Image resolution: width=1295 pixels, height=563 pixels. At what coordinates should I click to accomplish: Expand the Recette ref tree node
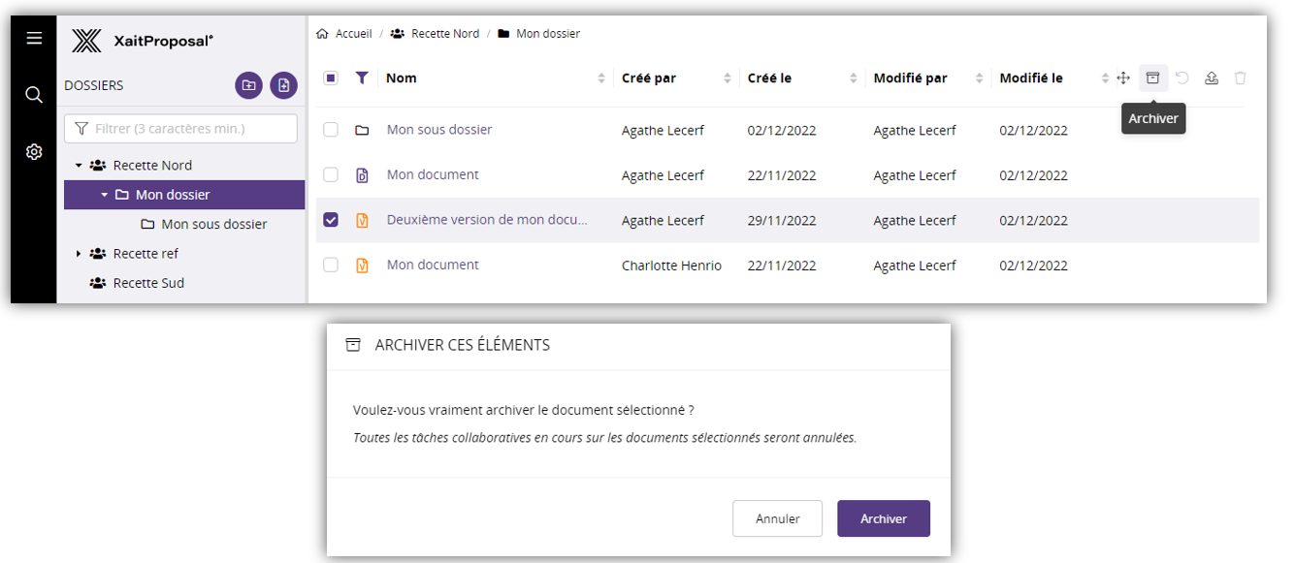[x=79, y=254]
